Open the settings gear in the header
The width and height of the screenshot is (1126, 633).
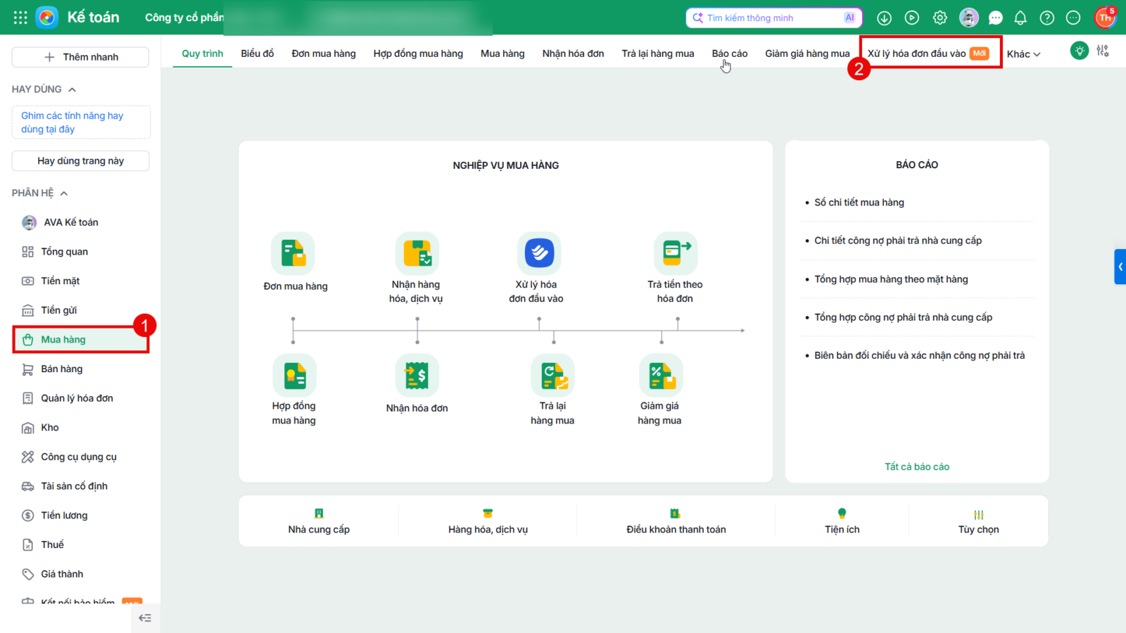[940, 18]
